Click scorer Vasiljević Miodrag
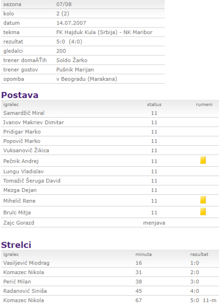This screenshot has height=304, width=219. click(x=26, y=263)
